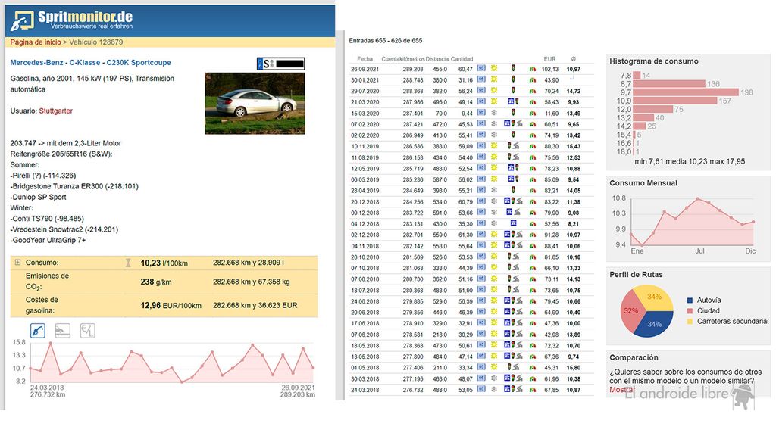Click the Spritmonitor.de logo
This screenshot has width=776, height=436.
tap(72, 20)
